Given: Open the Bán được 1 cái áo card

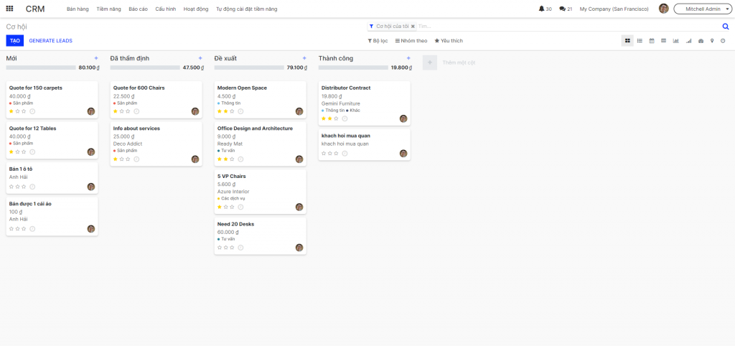Looking at the screenshot, I should point(52,216).
